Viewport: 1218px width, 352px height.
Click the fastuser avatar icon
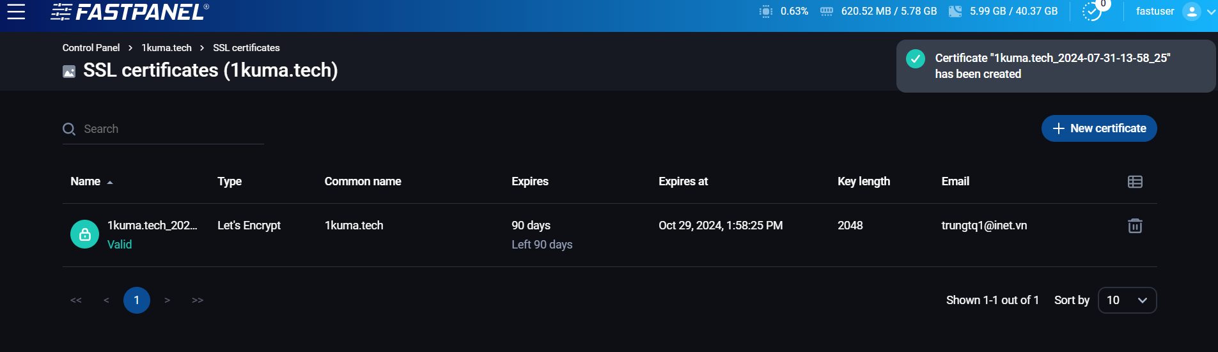tap(1192, 11)
